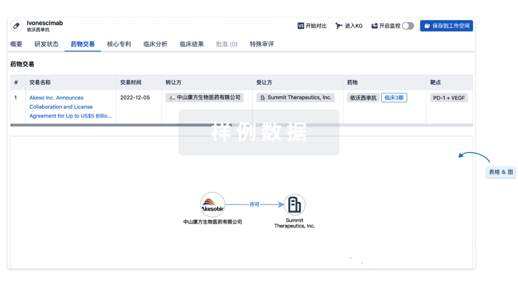
Task: Save to workspace with 保存到工作空间 button
Action: click(446, 26)
